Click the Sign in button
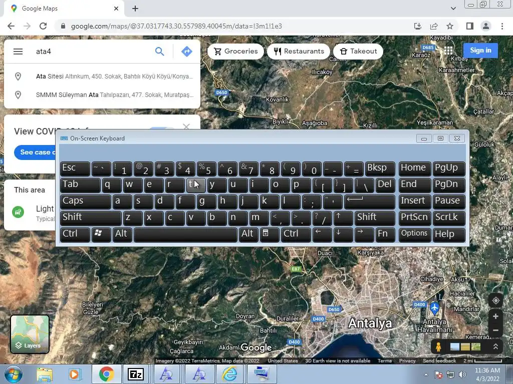Viewport: 513px width, 384px height. click(x=480, y=50)
